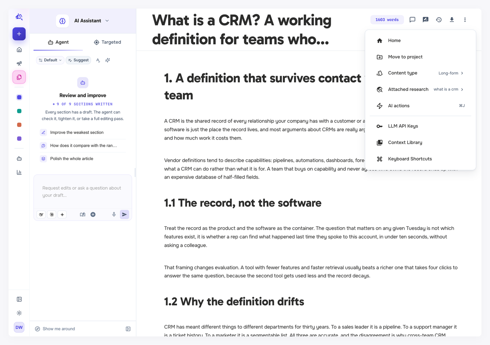Viewport: 490px width, 345px height.
Task: Click the microphone voice input icon
Action: [x=114, y=214]
